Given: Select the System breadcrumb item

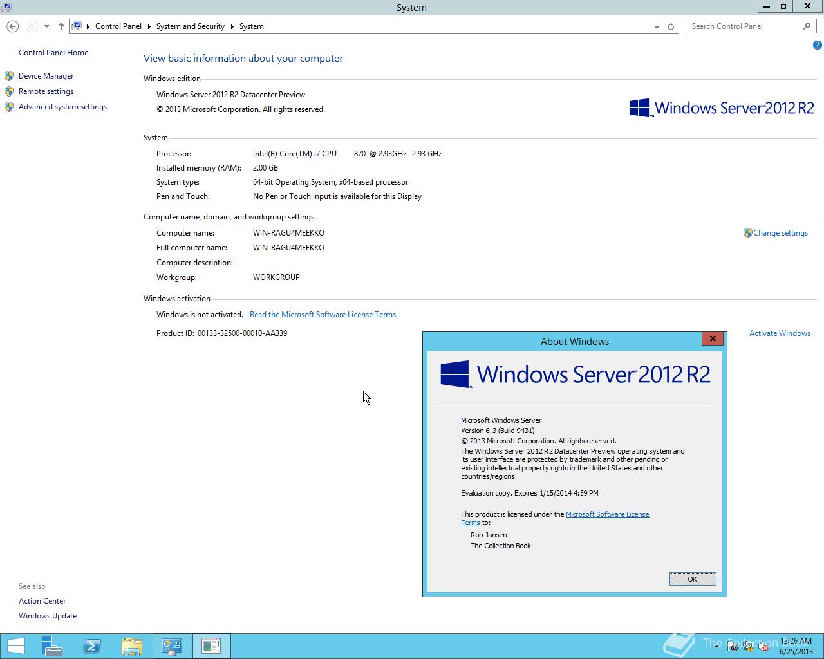Looking at the screenshot, I should [x=252, y=26].
